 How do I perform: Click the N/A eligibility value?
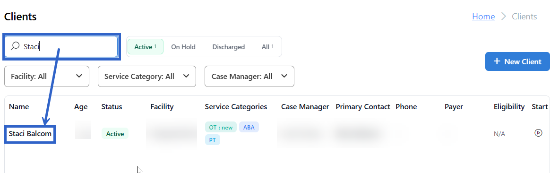499,134
